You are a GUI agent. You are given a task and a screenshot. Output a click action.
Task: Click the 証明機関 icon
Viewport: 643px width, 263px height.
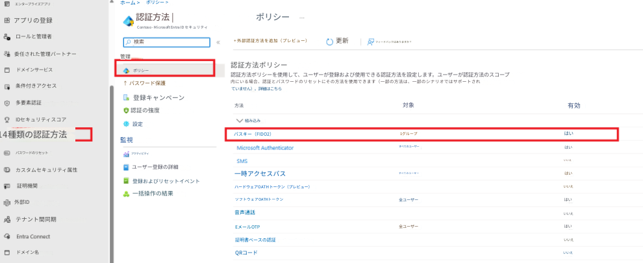pos(6,186)
